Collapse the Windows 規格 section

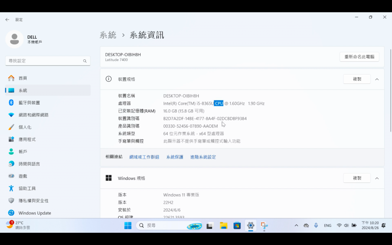(x=377, y=178)
